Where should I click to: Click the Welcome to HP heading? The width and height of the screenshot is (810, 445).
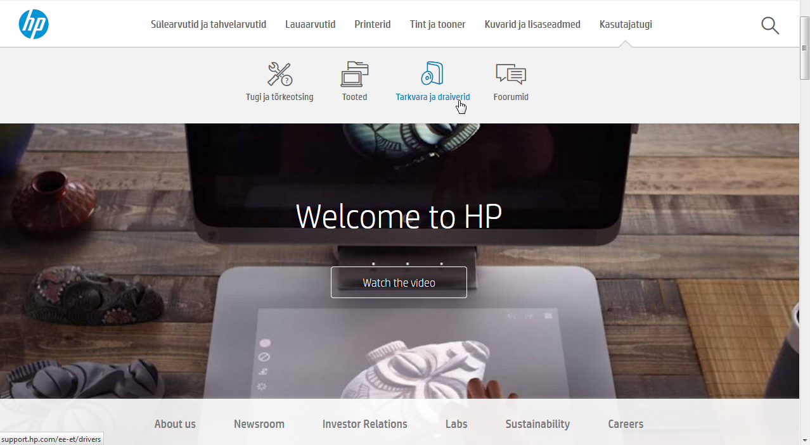click(399, 216)
